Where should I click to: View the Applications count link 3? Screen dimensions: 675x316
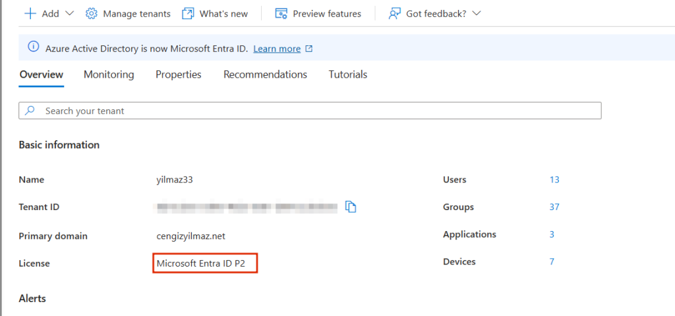(552, 234)
